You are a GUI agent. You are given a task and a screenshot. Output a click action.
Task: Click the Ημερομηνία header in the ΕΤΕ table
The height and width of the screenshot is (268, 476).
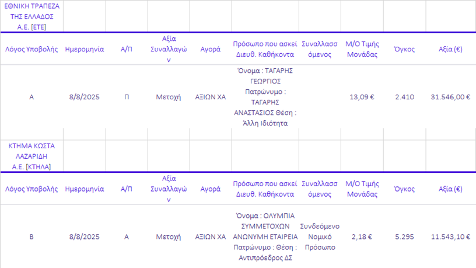pos(85,49)
